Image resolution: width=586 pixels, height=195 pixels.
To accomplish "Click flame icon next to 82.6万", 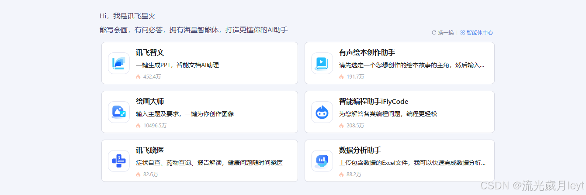I will tap(138, 174).
